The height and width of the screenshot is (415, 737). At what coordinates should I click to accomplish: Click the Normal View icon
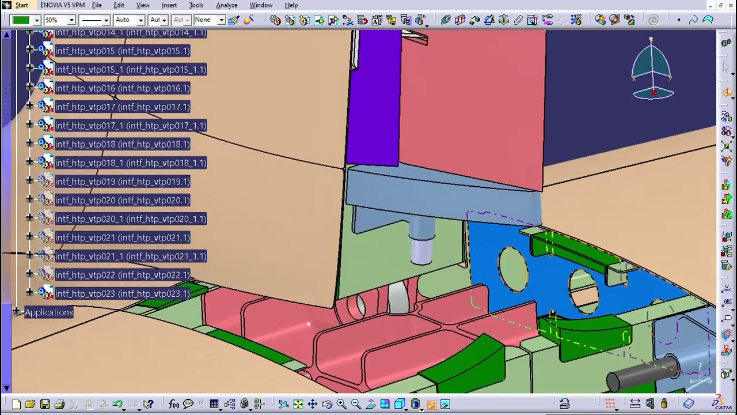[x=370, y=404]
